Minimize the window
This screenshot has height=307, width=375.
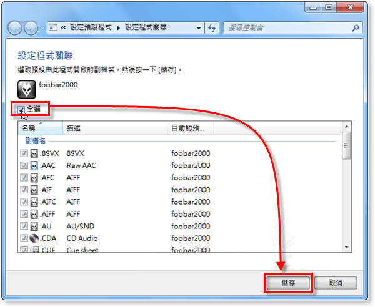click(x=313, y=7)
